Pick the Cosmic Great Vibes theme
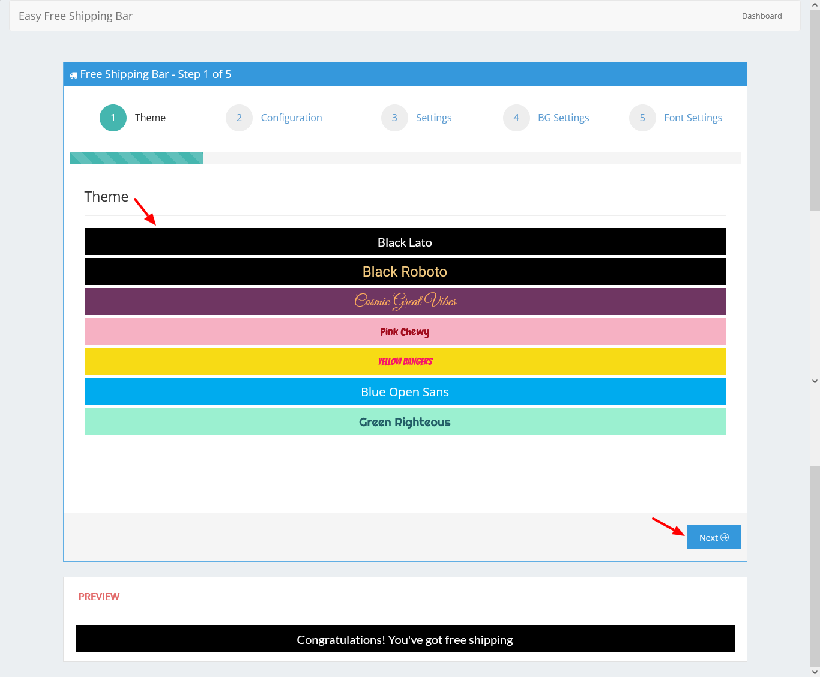 [x=405, y=301]
